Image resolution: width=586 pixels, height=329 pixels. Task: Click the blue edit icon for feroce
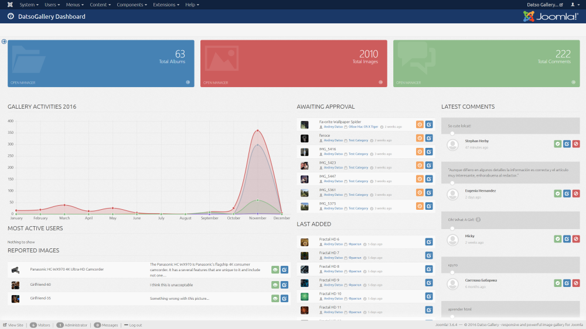(429, 138)
